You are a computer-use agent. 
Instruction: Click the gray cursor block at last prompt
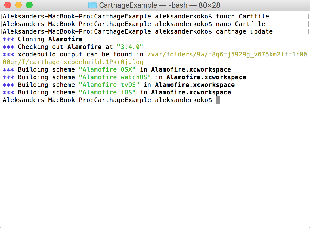(218, 100)
